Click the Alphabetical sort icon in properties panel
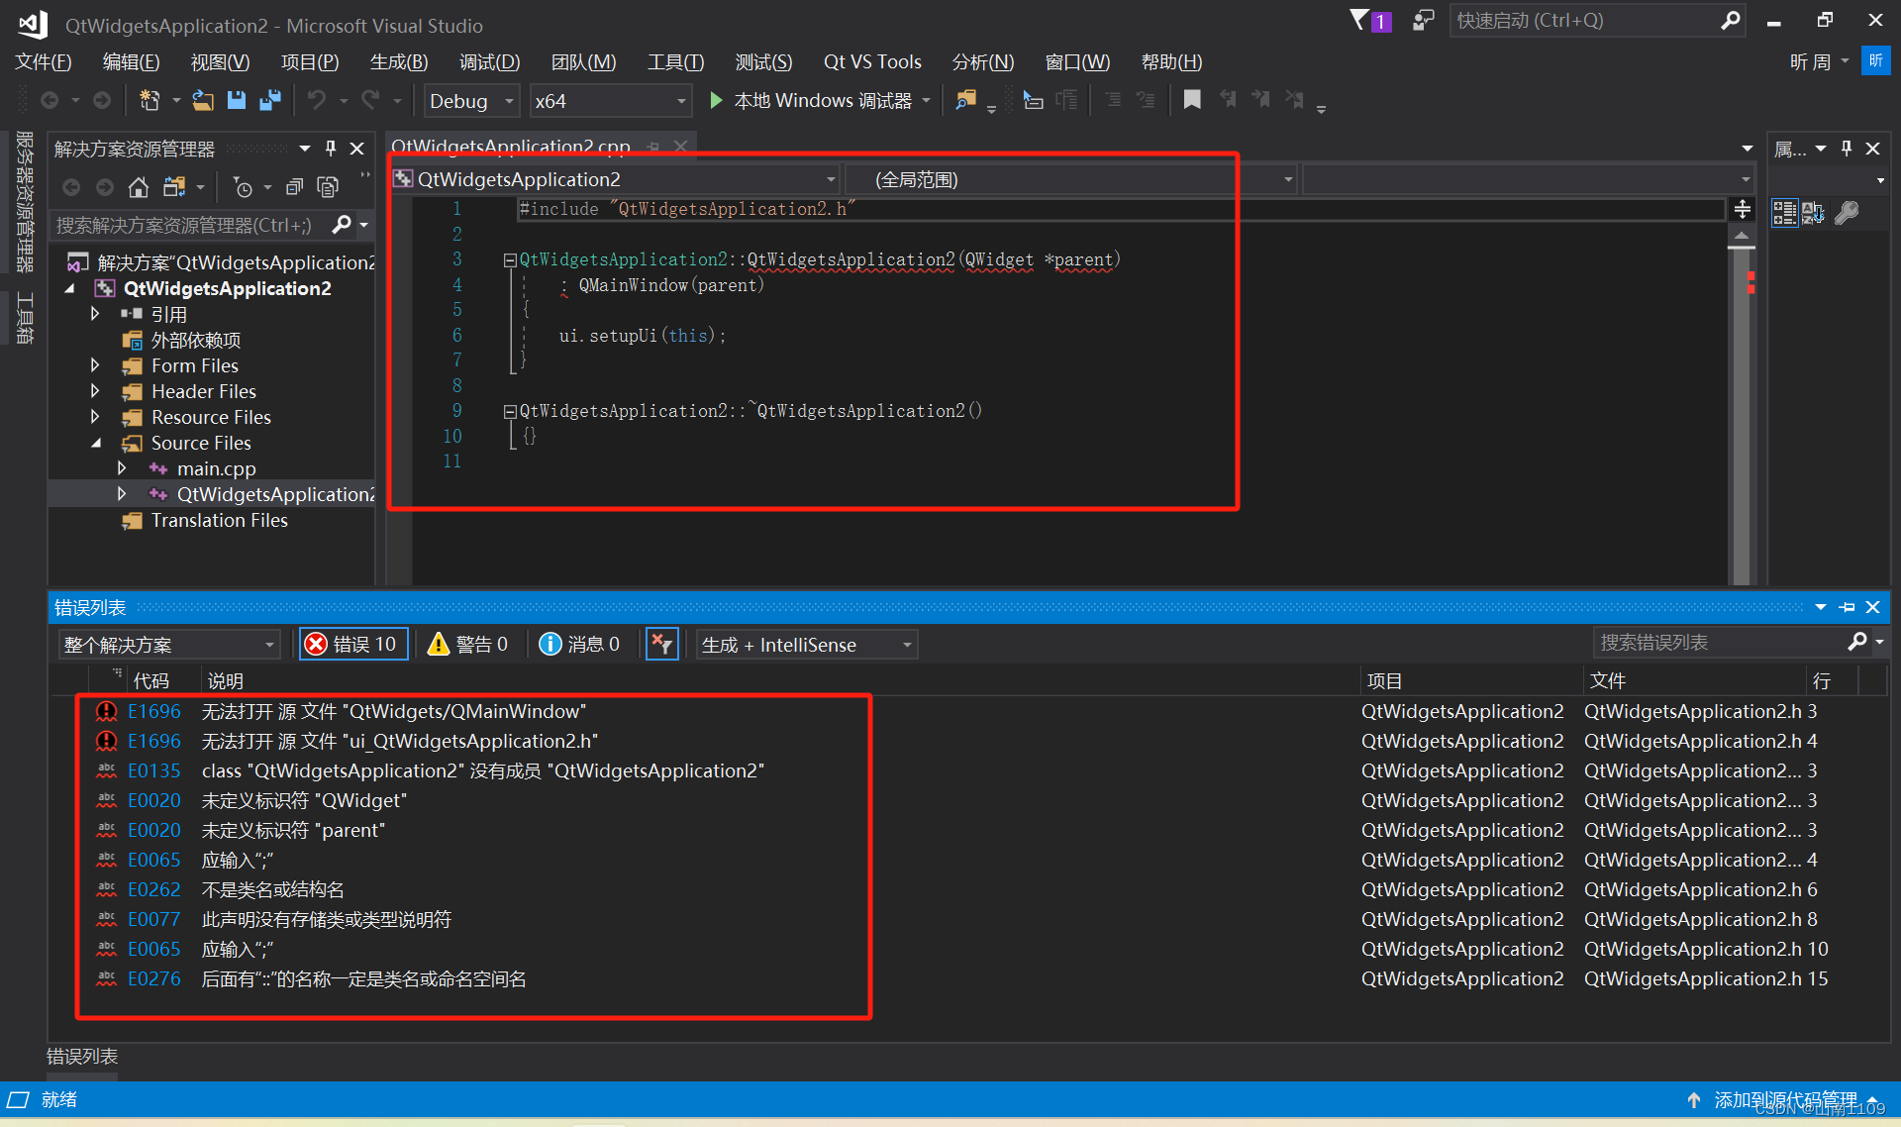Viewport: 1901px width, 1127px height. 1813,212
